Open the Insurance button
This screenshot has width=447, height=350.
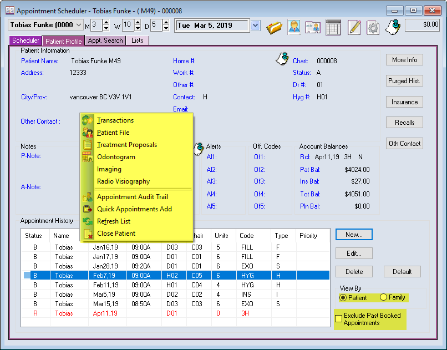(x=404, y=102)
